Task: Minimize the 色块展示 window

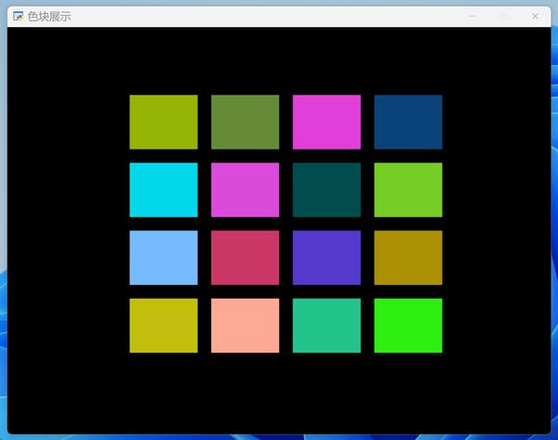Action: point(472,16)
